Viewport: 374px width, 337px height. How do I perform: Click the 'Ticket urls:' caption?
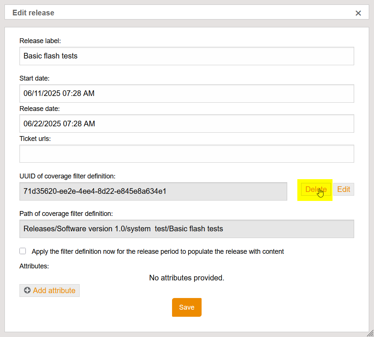[35, 139]
